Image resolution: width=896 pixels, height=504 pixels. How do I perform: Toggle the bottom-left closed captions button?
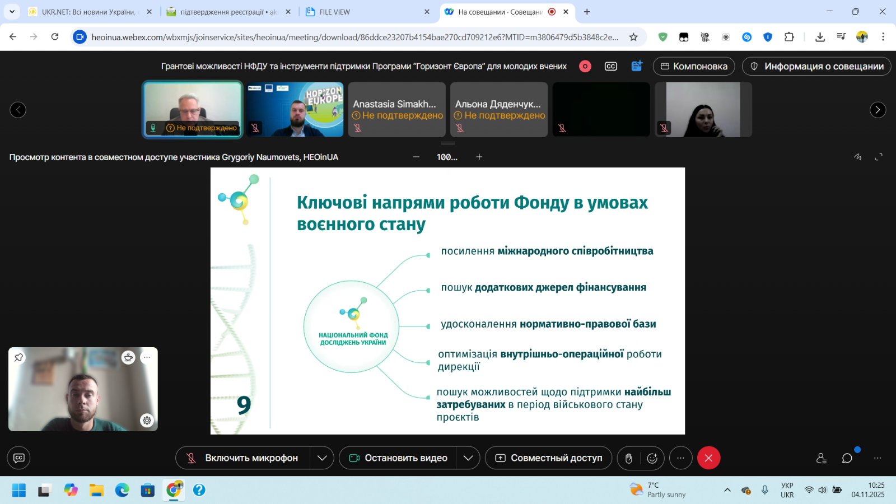(x=18, y=458)
